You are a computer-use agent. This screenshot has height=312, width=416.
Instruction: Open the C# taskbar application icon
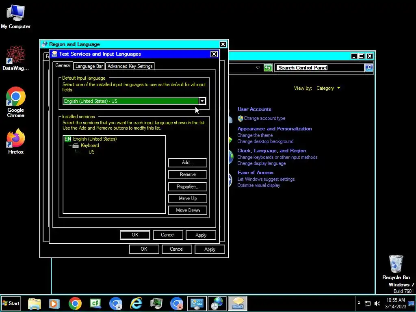point(95,303)
